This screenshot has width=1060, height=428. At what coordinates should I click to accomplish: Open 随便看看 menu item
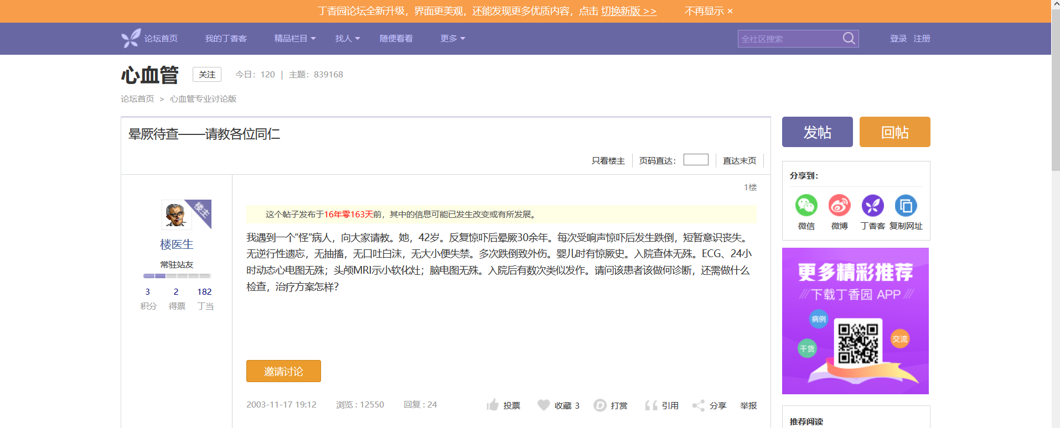(396, 38)
